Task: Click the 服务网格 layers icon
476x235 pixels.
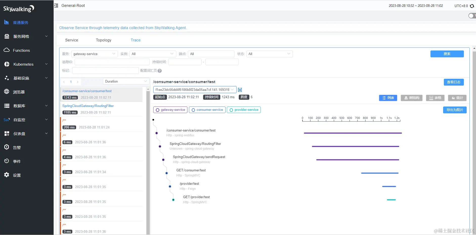Action: point(7,36)
